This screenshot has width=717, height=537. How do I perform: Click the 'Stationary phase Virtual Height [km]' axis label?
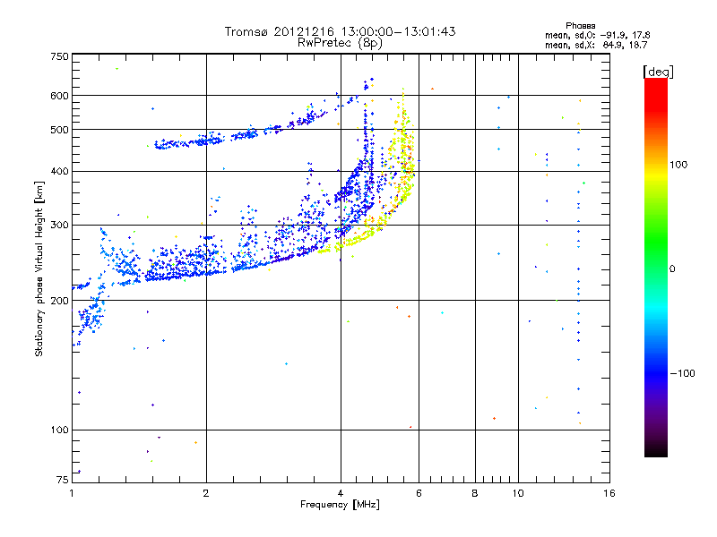click(x=39, y=269)
